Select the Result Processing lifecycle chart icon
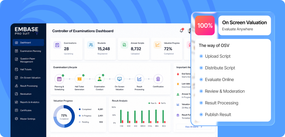 pos(139,79)
